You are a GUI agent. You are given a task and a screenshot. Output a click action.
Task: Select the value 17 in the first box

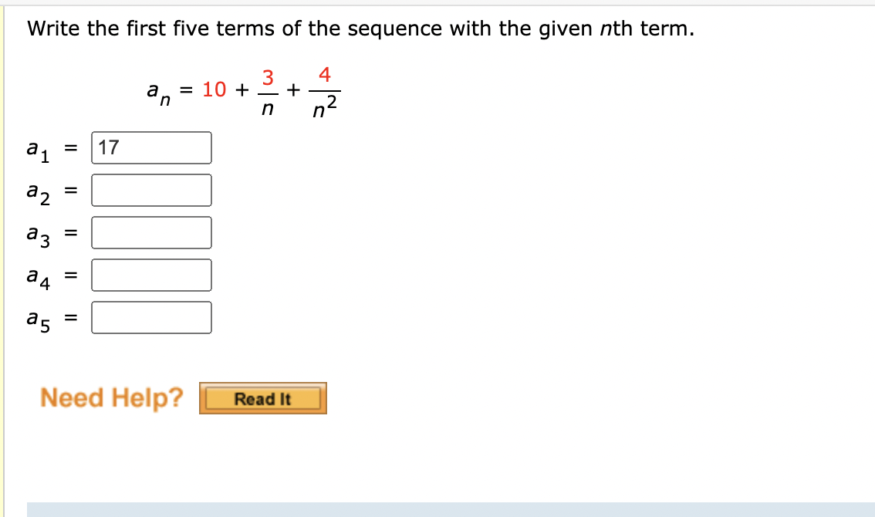point(108,147)
